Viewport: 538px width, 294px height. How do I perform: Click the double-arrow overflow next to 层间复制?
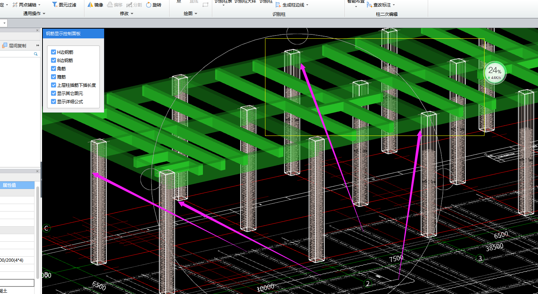[38, 46]
